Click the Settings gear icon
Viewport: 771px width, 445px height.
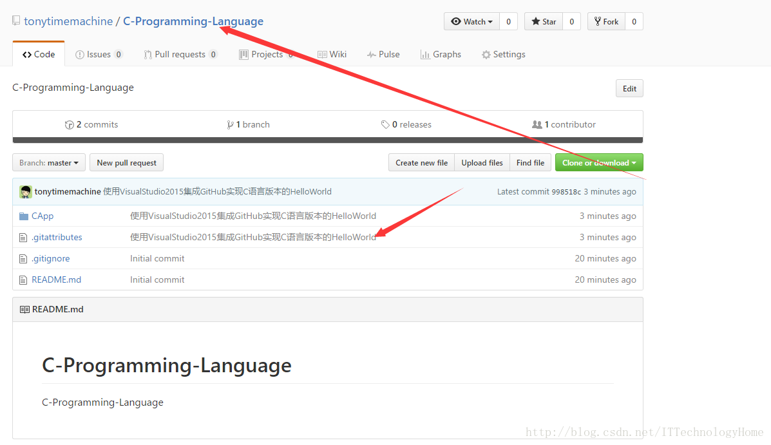coord(486,55)
